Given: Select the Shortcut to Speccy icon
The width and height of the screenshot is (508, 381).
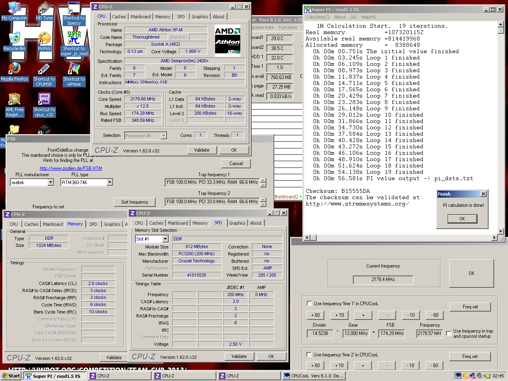Looking at the screenshot, I should coord(74,13).
